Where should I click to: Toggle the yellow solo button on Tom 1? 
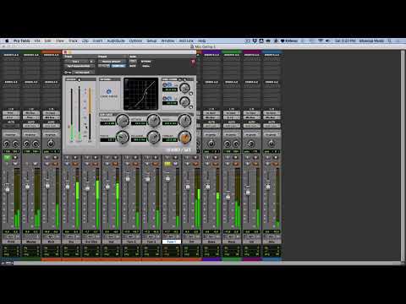pos(167,164)
